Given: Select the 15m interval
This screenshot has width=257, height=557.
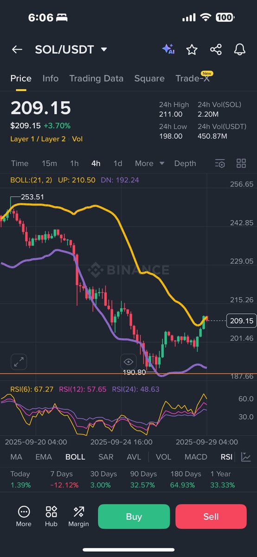Looking at the screenshot, I should (x=49, y=163).
